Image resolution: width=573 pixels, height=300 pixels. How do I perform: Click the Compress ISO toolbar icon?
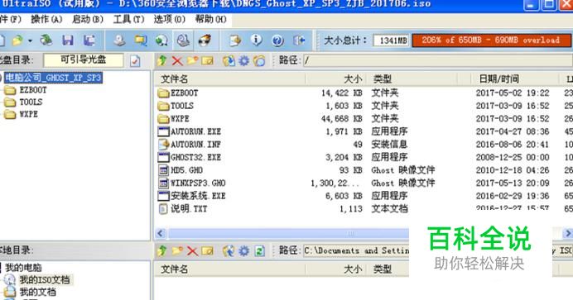click(x=140, y=40)
